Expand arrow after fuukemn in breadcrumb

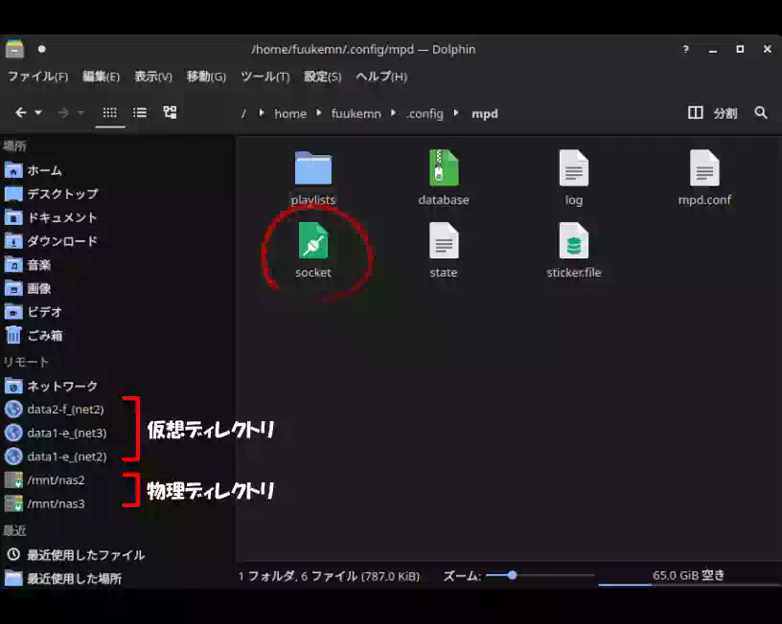click(x=394, y=113)
